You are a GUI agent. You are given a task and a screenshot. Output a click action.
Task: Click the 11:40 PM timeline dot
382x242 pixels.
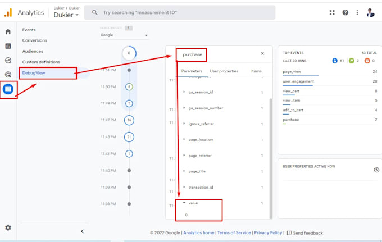[129, 171]
